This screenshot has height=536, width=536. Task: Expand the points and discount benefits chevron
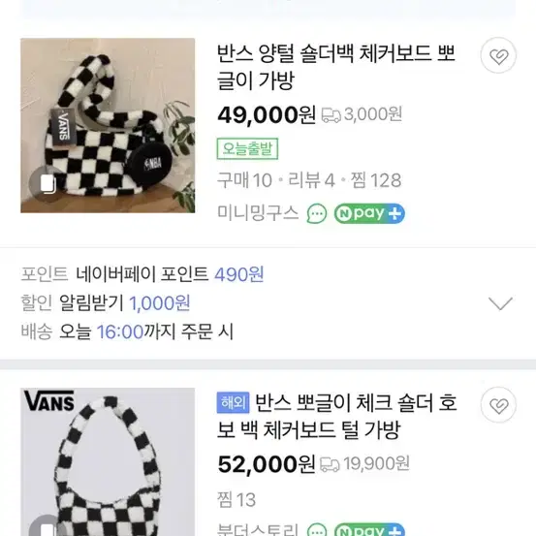pos(500,302)
